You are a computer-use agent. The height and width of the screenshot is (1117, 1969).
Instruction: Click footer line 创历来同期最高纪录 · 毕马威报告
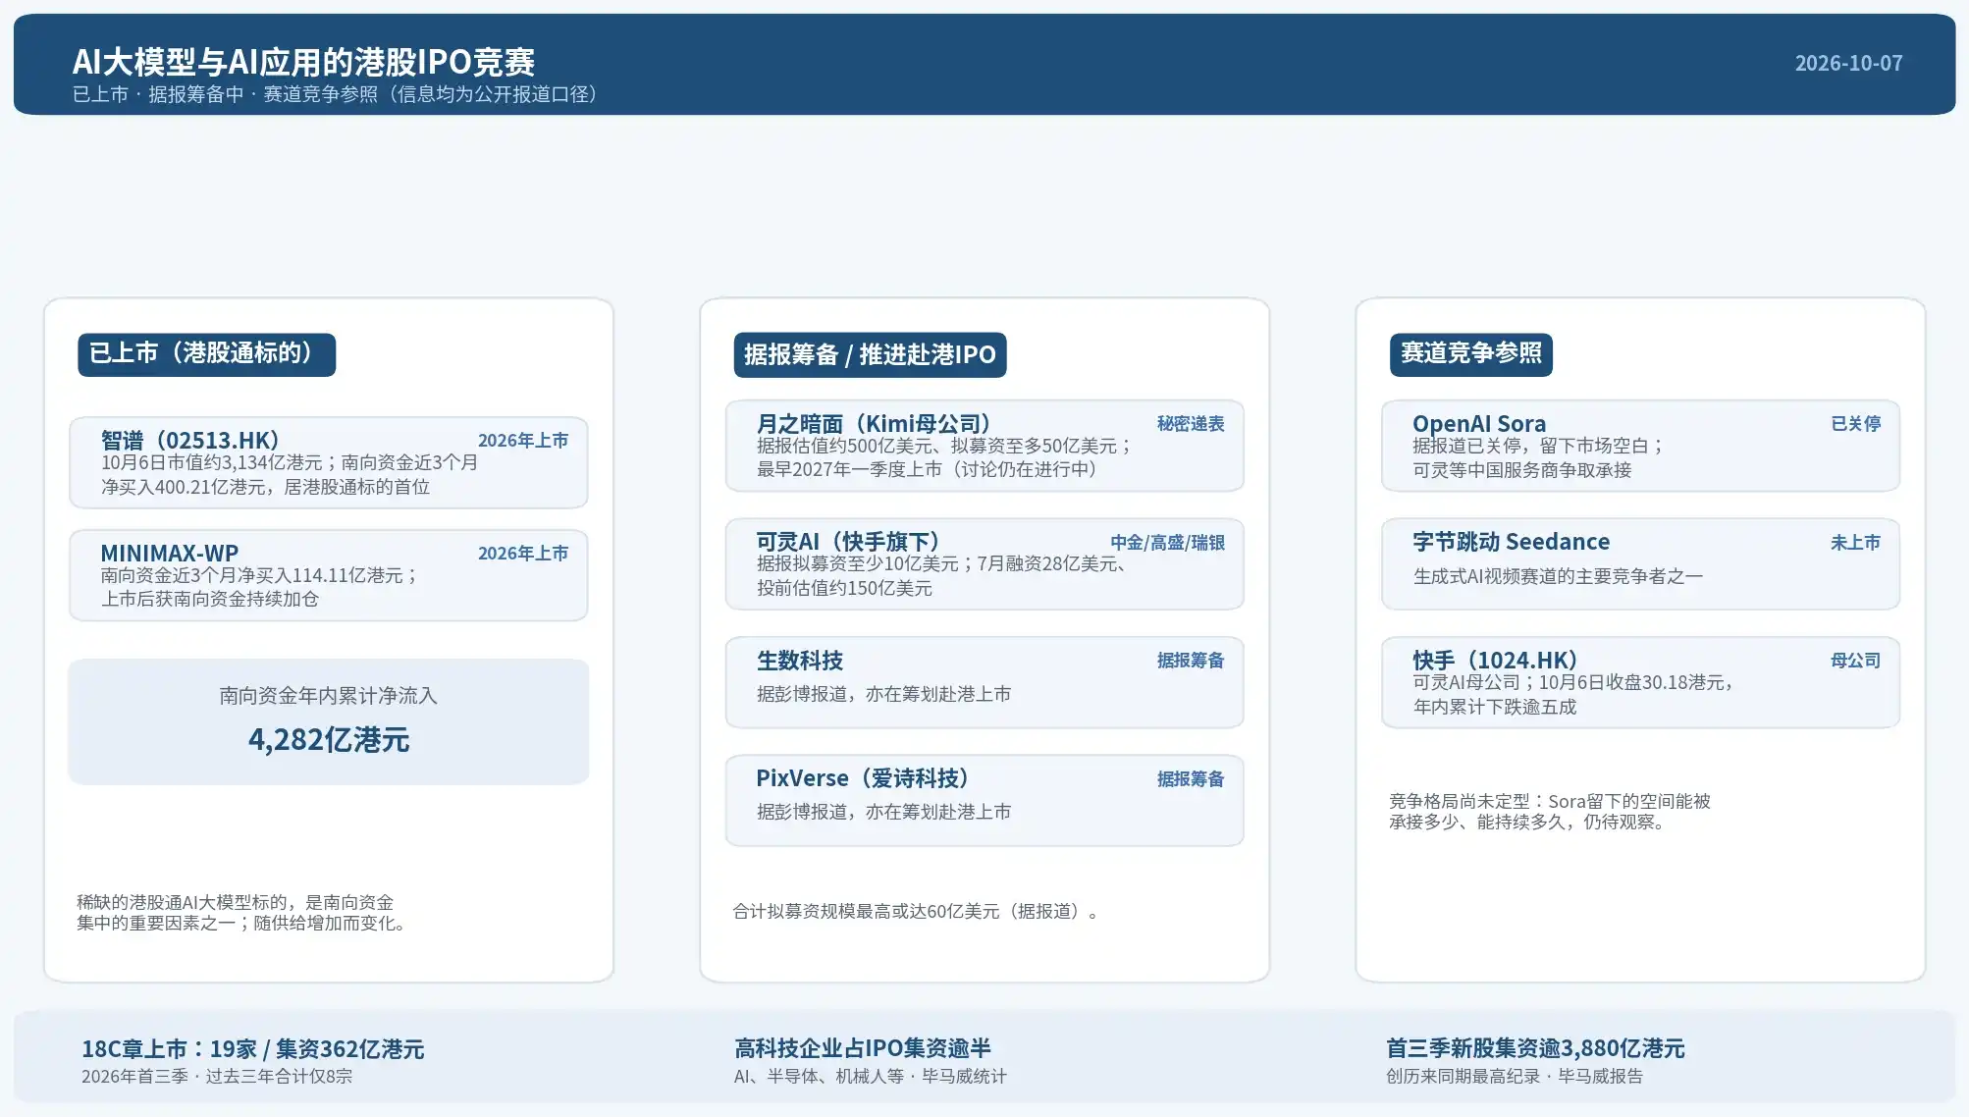coord(1514,1077)
